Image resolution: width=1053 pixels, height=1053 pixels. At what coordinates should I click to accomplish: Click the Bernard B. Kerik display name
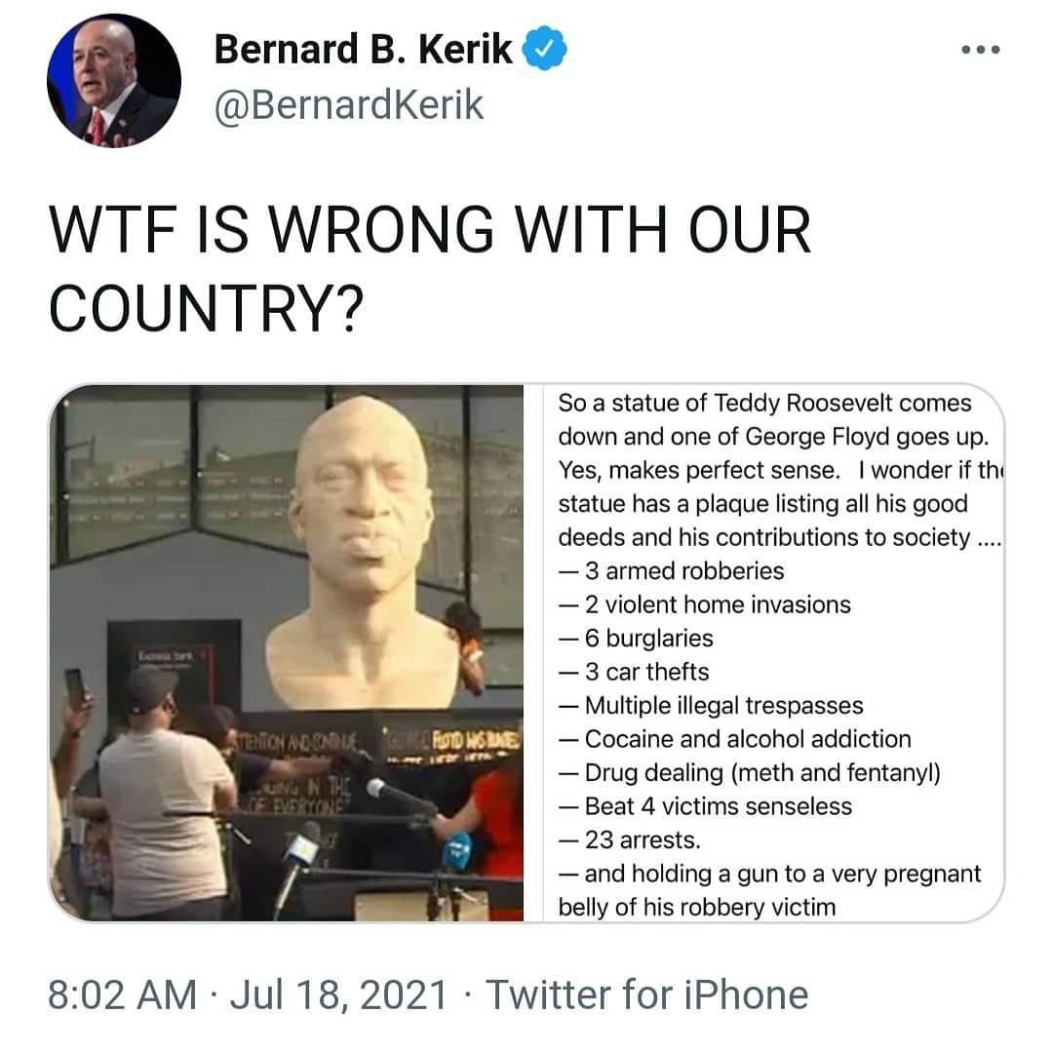tap(363, 49)
